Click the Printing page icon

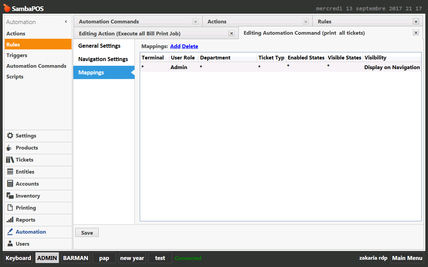(10, 208)
